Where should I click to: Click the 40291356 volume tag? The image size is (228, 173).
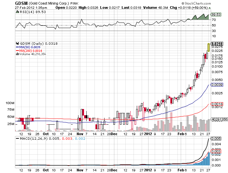(x=219, y=119)
